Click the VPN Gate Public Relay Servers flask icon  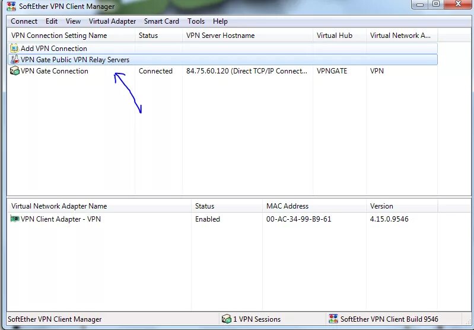14,59
